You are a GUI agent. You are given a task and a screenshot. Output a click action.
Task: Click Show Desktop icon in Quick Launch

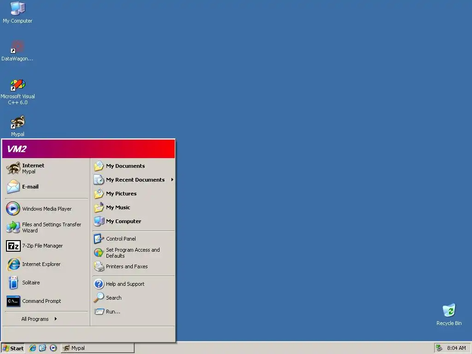click(43, 348)
